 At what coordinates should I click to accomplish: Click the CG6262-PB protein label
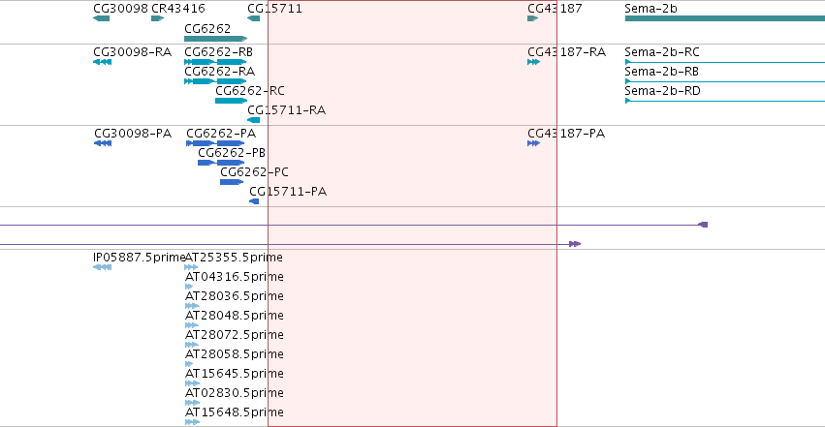232,153
